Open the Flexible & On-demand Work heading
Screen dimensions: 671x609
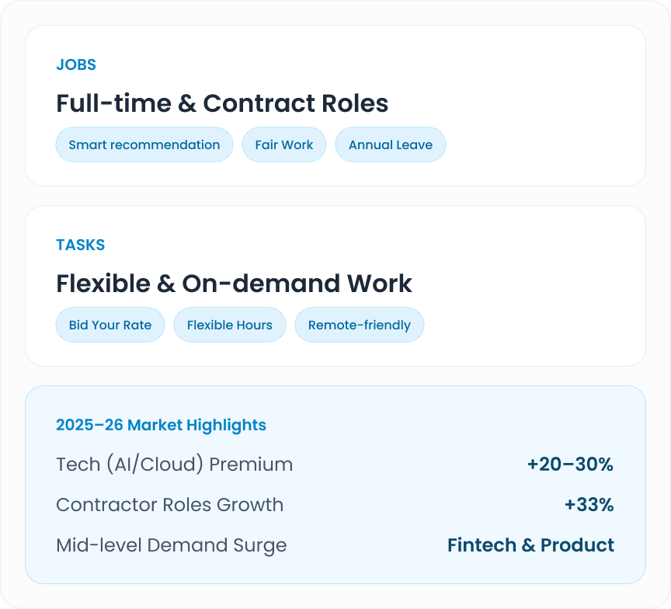pos(234,284)
